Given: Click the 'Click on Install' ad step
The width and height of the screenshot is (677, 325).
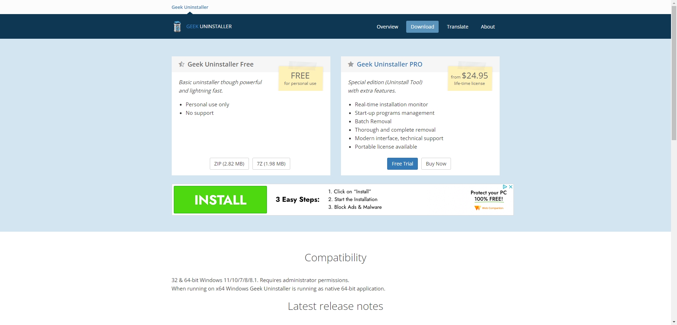Looking at the screenshot, I should [x=350, y=192].
